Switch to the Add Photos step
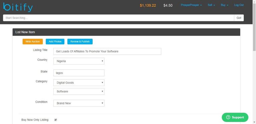The width and height of the screenshot is (256, 124). [x=55, y=42]
